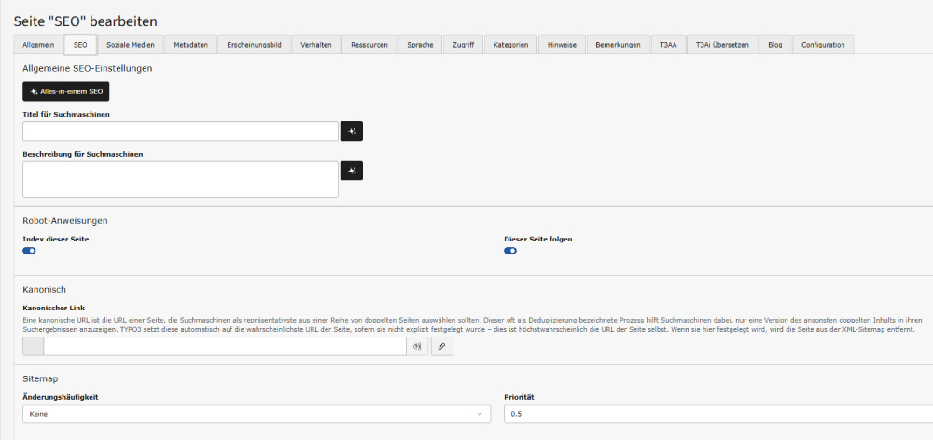Open link browser icon for canonical link

(x=441, y=346)
